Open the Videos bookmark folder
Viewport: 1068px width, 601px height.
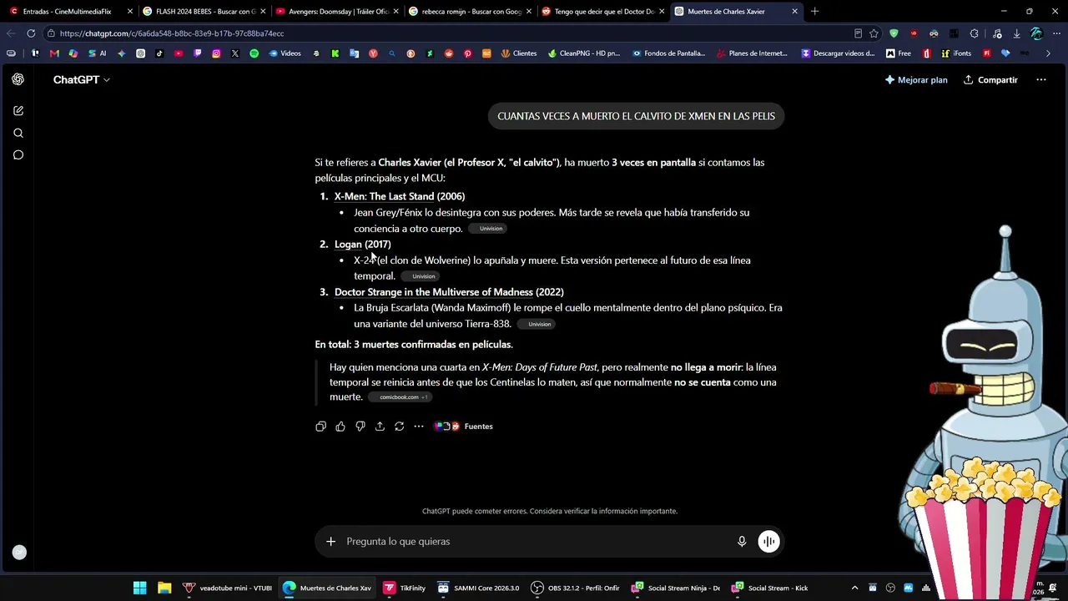(285, 53)
